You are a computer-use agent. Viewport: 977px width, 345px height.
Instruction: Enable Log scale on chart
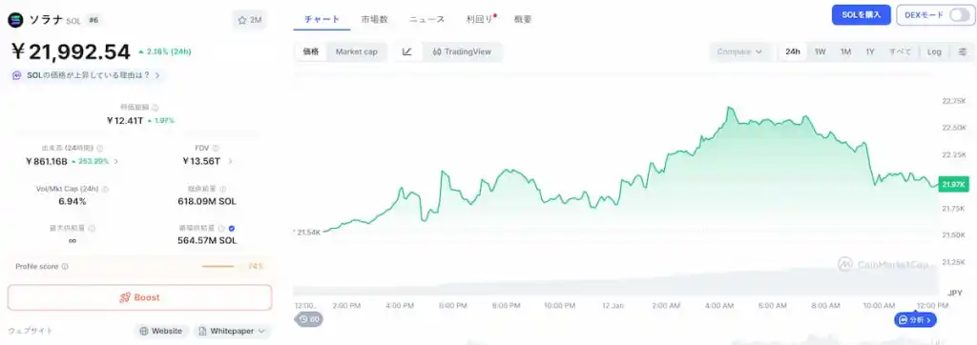pos(934,51)
